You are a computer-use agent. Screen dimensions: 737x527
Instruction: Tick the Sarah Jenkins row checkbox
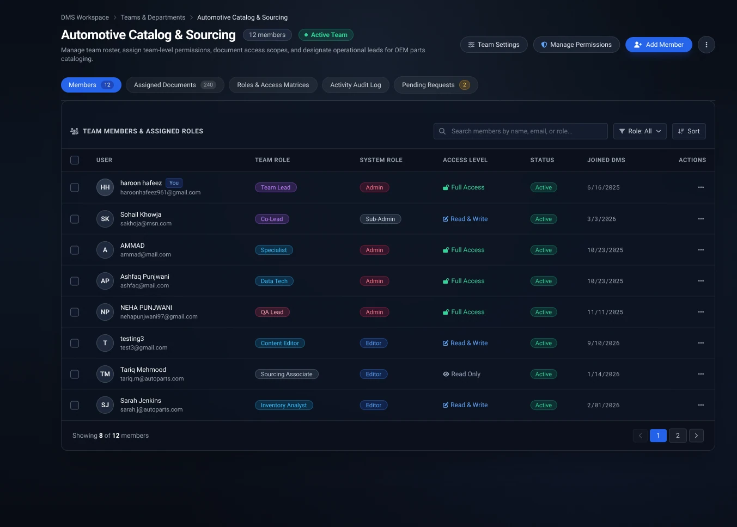(x=75, y=405)
